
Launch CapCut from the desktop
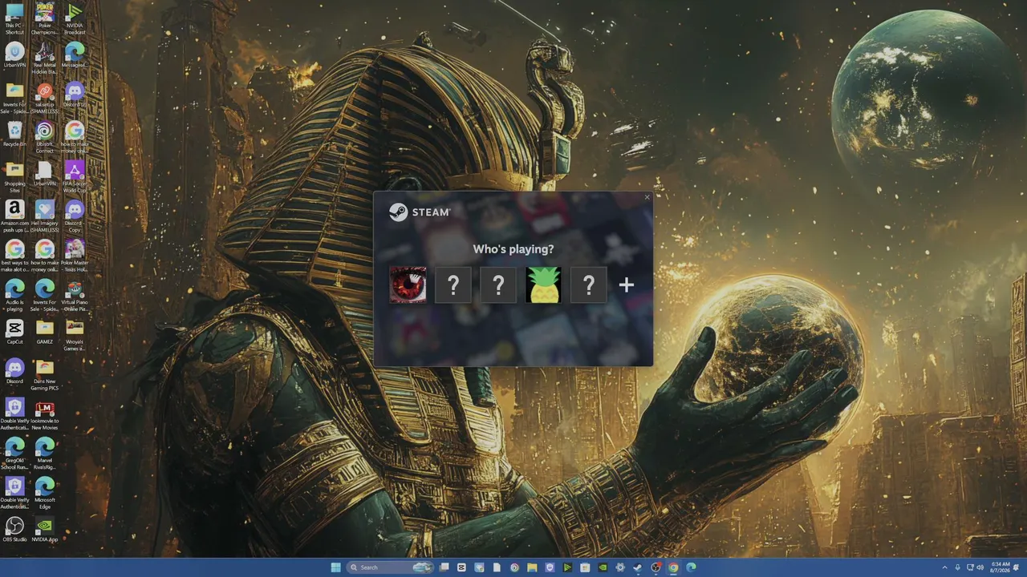(14, 333)
